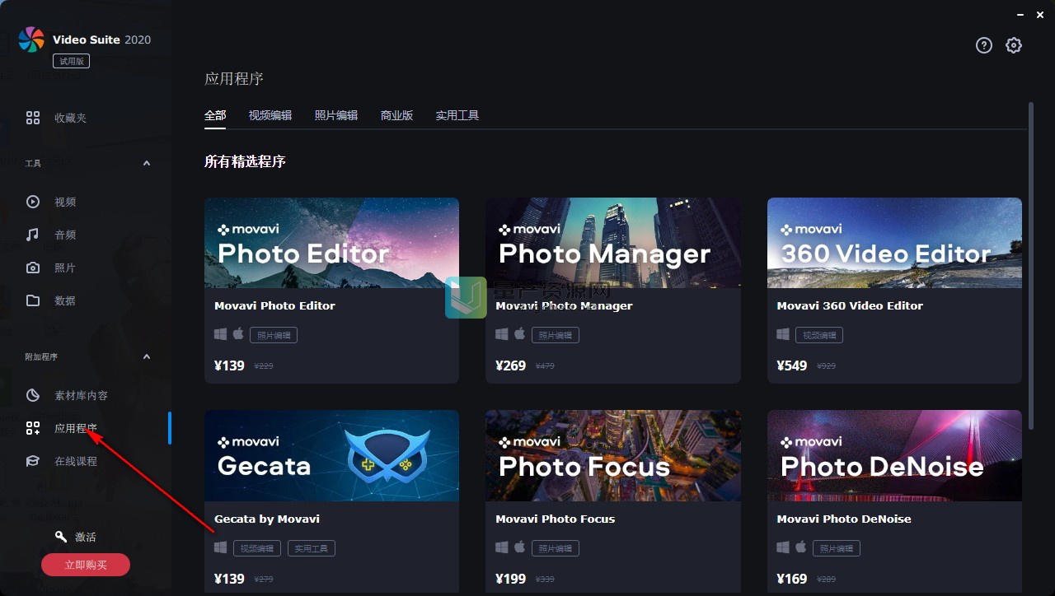
Task: Switch to 实用工具 tab
Action: point(457,115)
